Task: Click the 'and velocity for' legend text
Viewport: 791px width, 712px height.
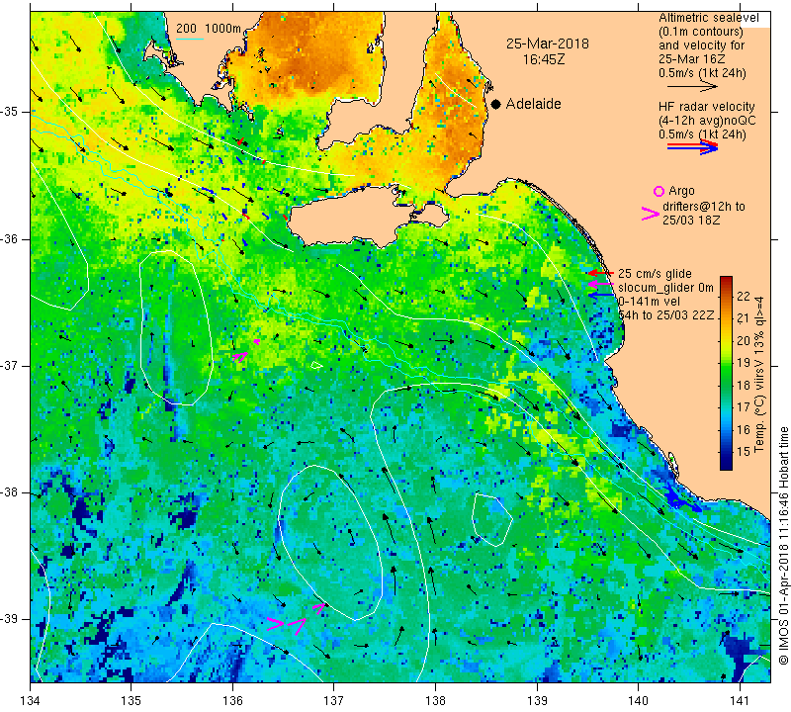Action: point(702,45)
